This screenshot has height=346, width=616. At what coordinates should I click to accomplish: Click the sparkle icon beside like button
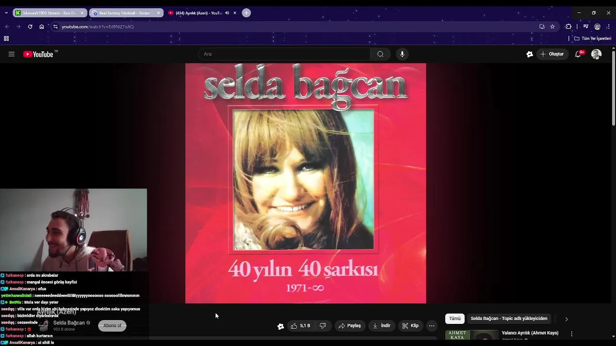tap(281, 326)
